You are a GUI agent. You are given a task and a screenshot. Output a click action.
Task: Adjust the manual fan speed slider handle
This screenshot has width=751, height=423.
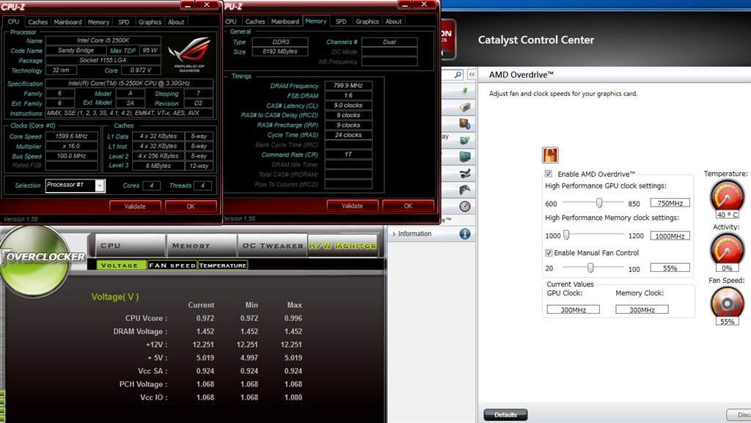(x=590, y=268)
